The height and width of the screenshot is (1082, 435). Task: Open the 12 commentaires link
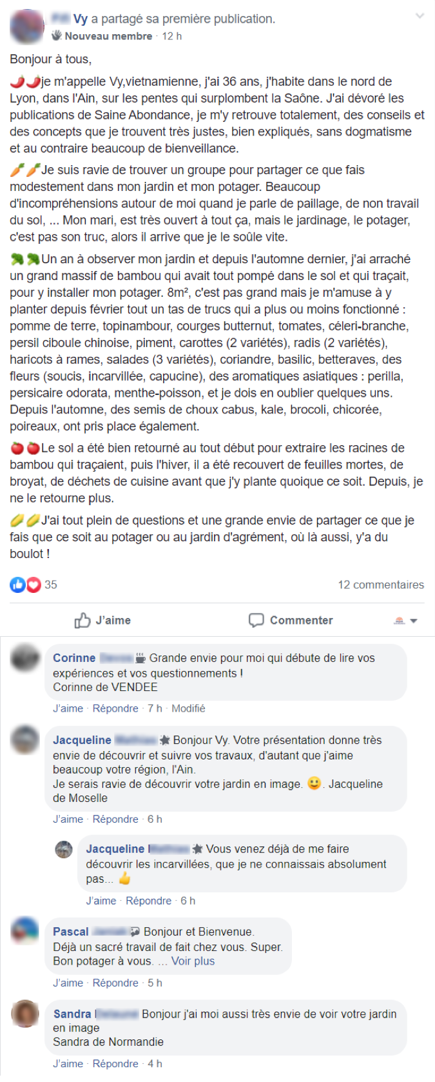[381, 585]
